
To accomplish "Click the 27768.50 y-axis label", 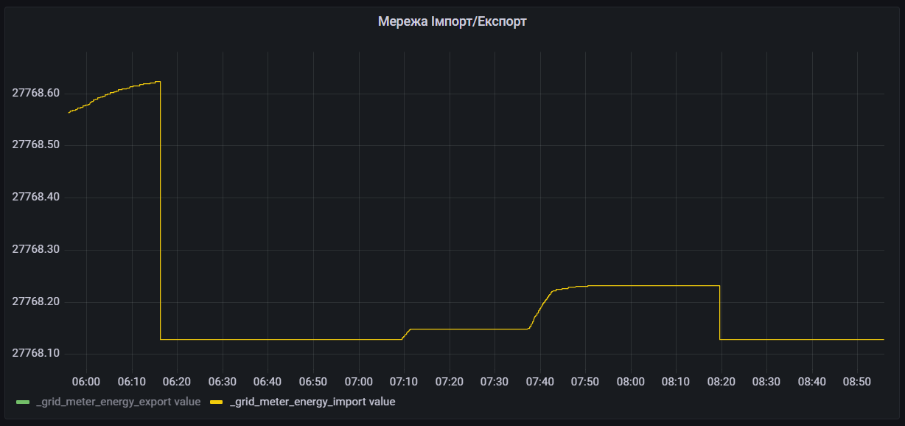I will pos(36,145).
